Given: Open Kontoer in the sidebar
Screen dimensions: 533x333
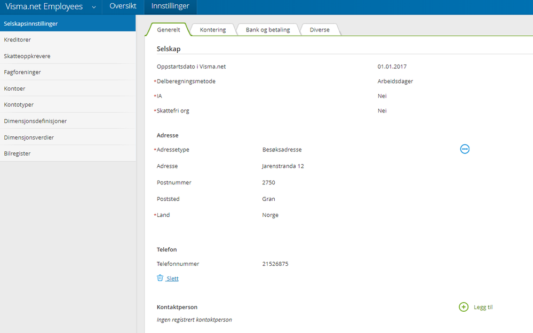Looking at the screenshot, I should 68,88.
